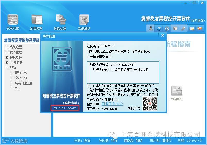This screenshot has width=207, height=145.
Task: Click the window layout icon
Action: click(x=175, y=28)
